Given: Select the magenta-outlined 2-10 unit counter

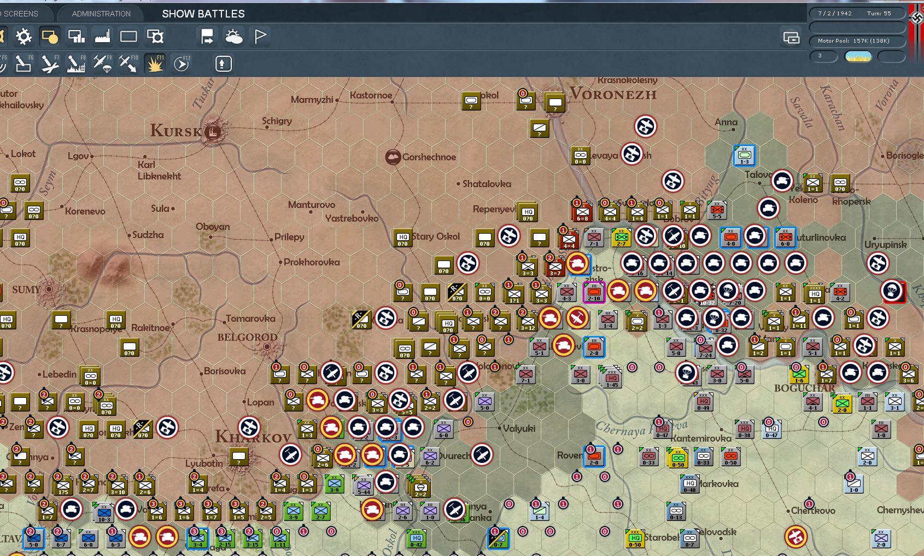Looking at the screenshot, I should click(x=594, y=292).
